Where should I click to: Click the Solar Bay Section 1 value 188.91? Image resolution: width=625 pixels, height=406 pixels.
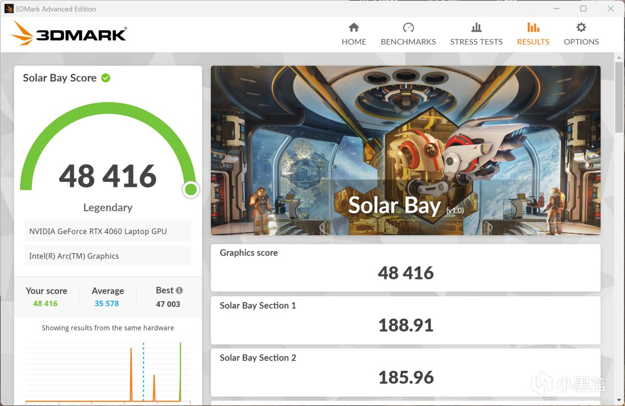(406, 325)
